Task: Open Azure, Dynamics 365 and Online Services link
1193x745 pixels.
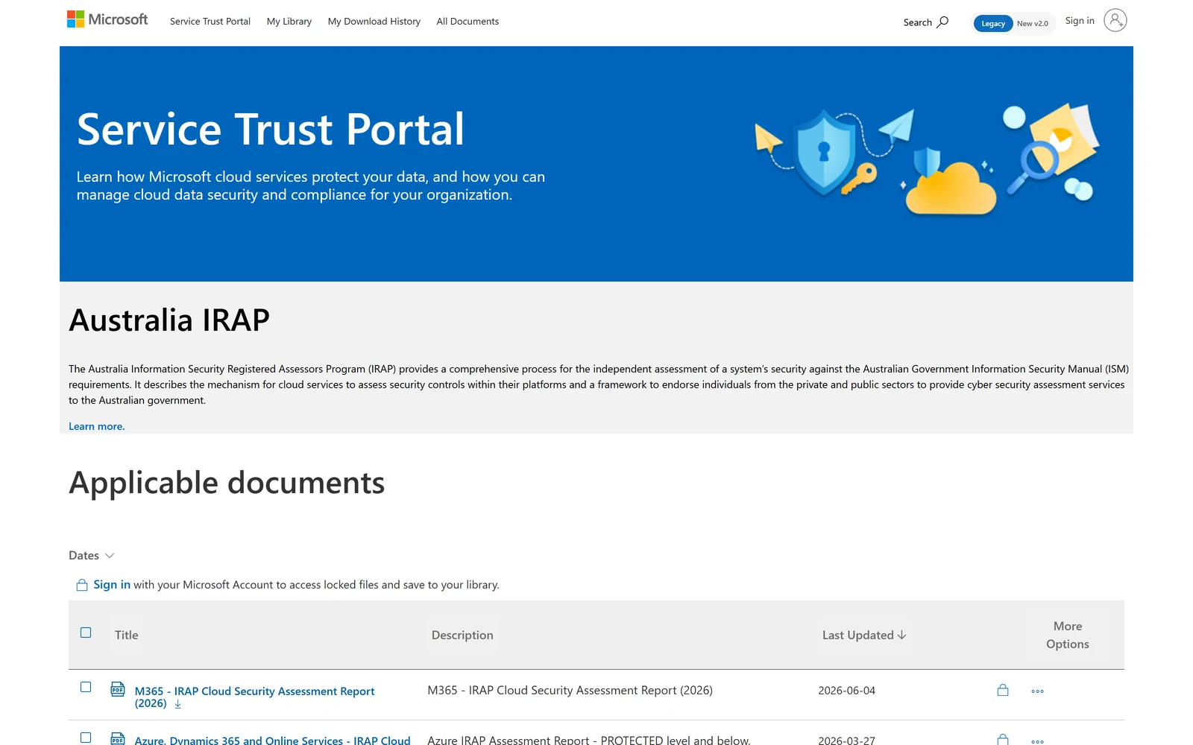Action: [x=272, y=740]
